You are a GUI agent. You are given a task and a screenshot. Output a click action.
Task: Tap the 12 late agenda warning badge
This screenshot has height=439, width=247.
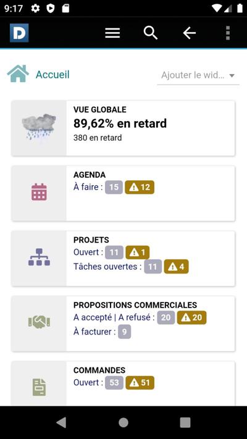[140, 187]
